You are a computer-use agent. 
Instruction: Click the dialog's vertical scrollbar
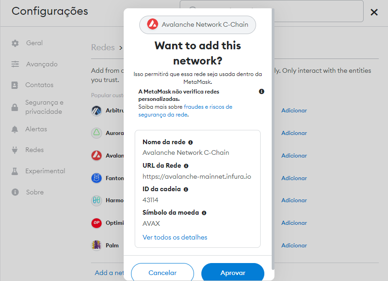[273, 139]
